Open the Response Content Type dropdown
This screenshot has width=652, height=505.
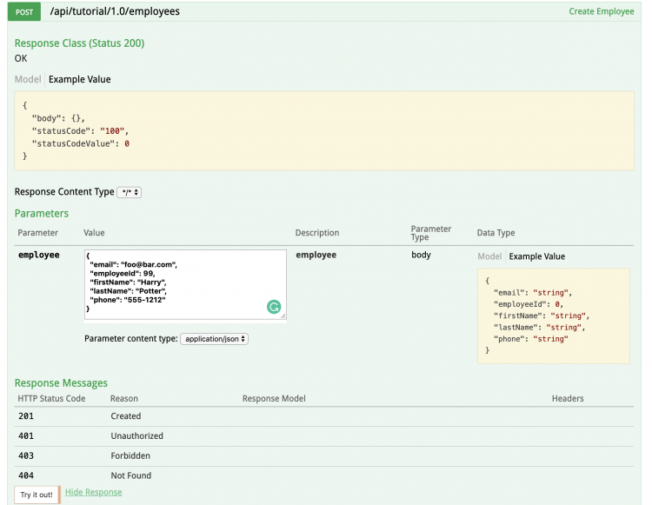click(129, 192)
